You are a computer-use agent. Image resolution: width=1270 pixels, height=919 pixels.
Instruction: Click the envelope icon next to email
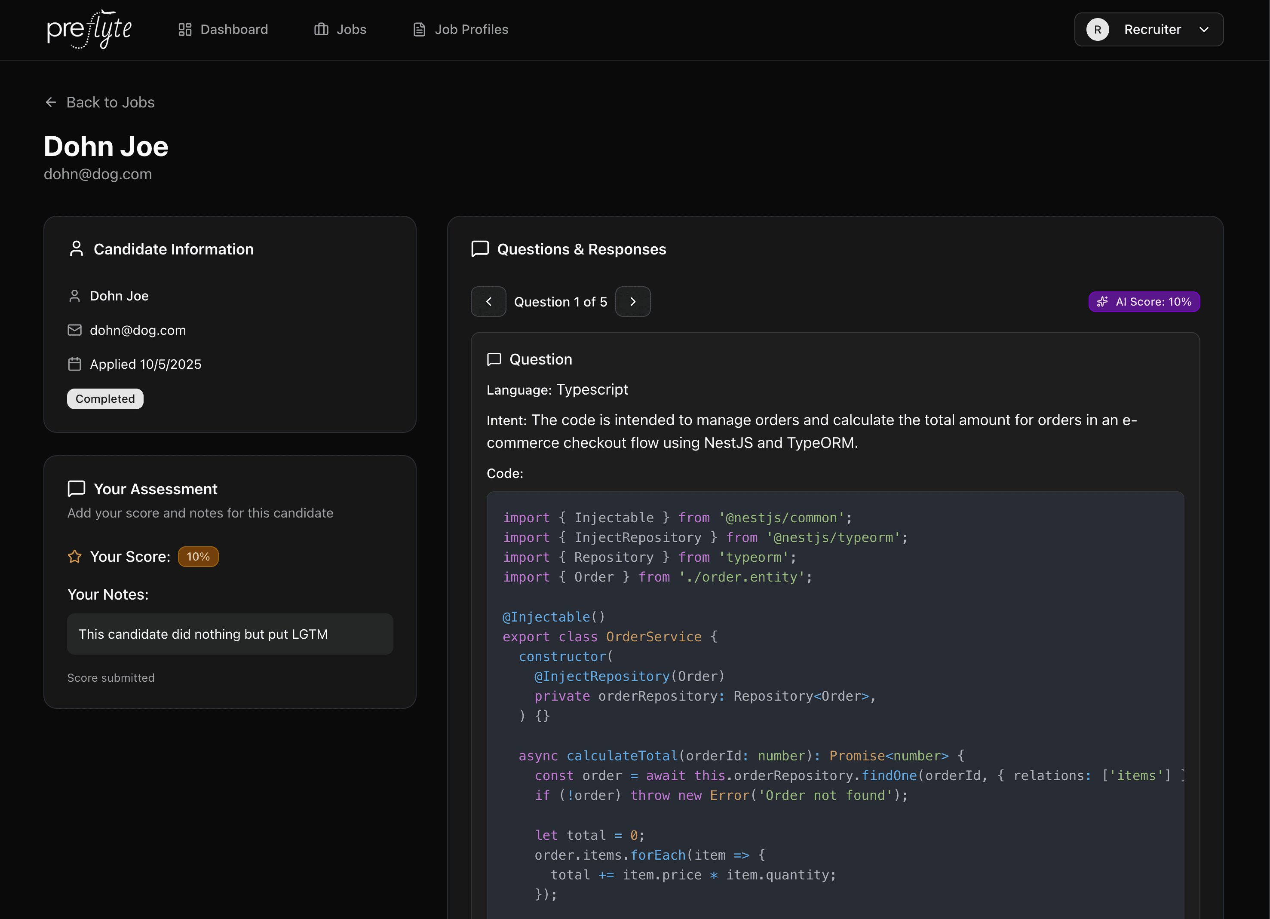[74, 331]
